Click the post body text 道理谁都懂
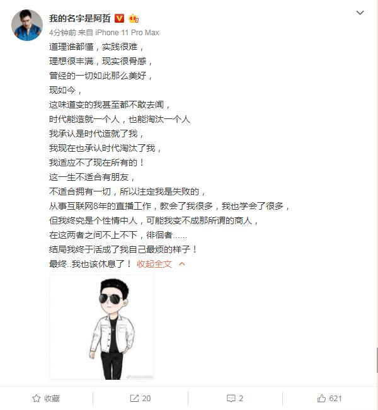 point(71,47)
